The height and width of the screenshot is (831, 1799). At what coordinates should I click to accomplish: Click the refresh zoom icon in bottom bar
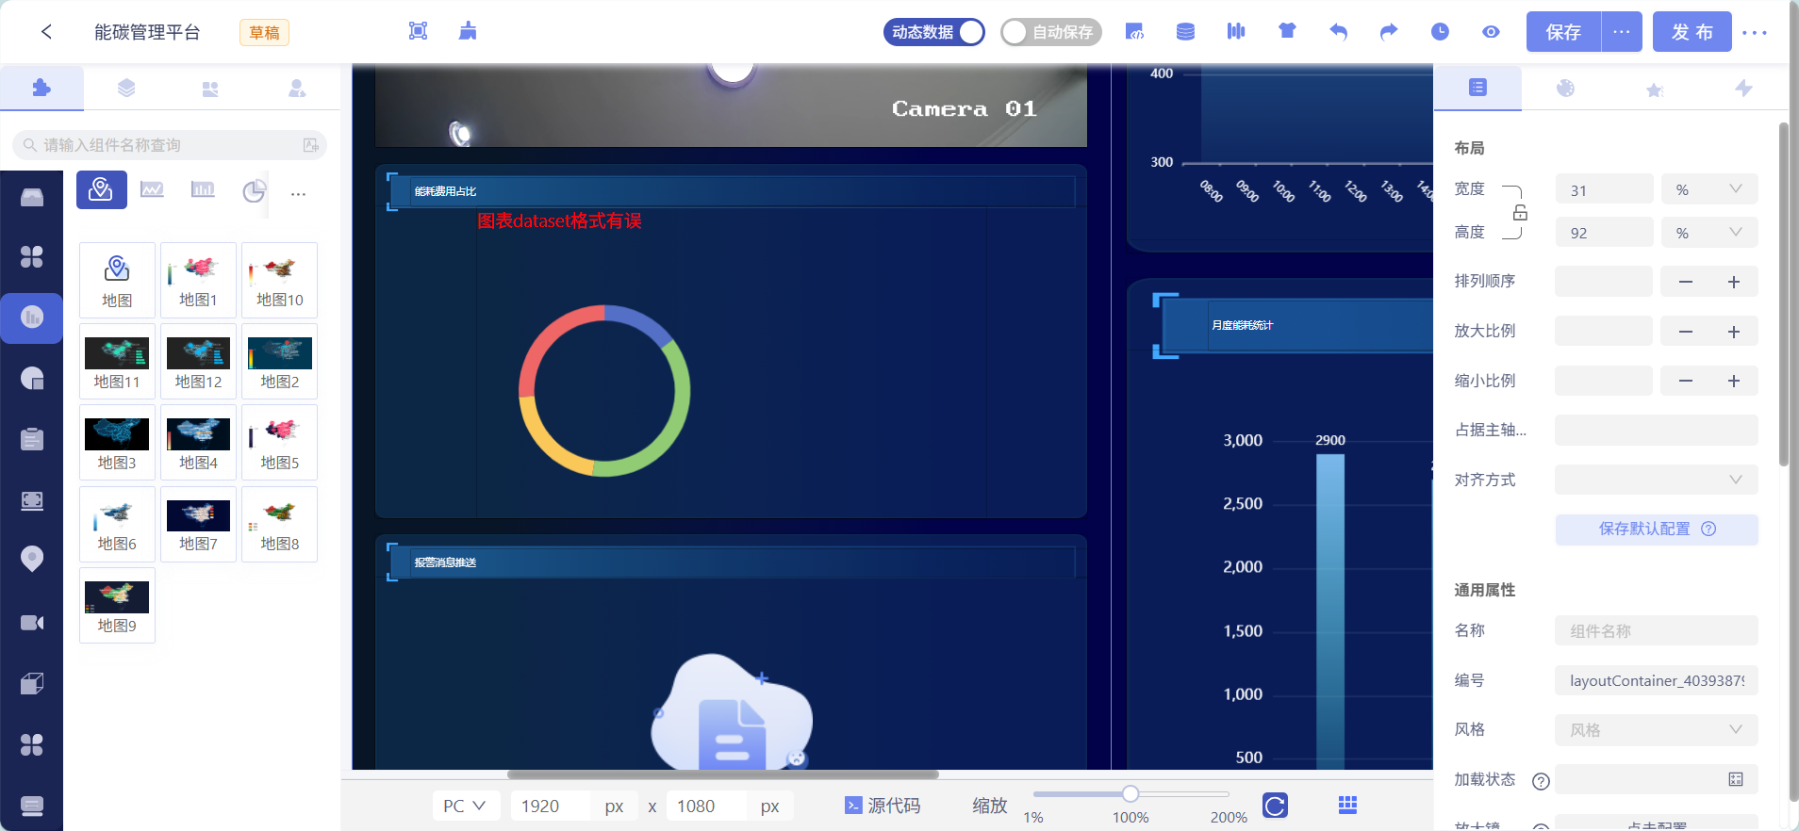click(x=1275, y=806)
